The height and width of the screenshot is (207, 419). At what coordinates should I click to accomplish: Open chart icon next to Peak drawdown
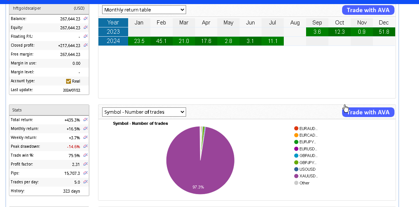pos(85,146)
